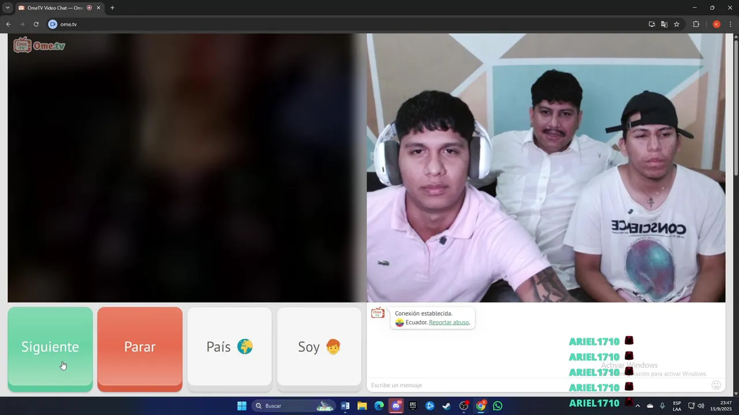739x415 pixels.
Task: Click the Siguiente button
Action: (x=50, y=349)
